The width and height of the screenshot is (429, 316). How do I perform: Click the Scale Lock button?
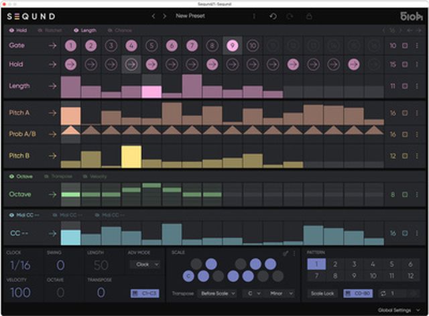pos(323,293)
